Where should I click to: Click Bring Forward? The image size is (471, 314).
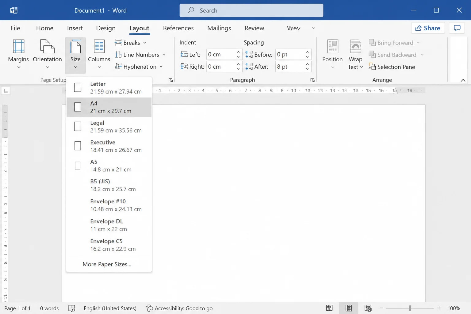click(x=391, y=43)
